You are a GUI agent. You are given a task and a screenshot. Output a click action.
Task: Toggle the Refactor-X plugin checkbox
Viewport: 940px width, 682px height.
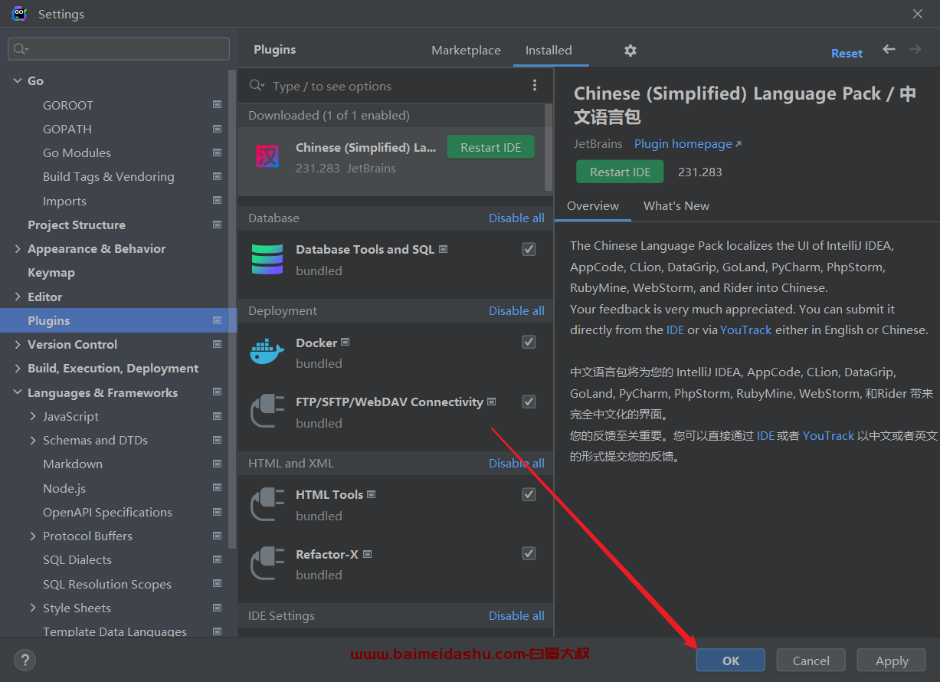[x=529, y=553]
